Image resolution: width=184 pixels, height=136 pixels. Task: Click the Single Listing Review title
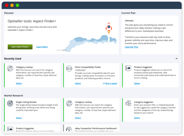[26, 102]
